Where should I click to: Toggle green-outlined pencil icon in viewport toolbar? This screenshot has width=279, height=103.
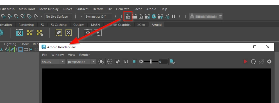(12, 49)
